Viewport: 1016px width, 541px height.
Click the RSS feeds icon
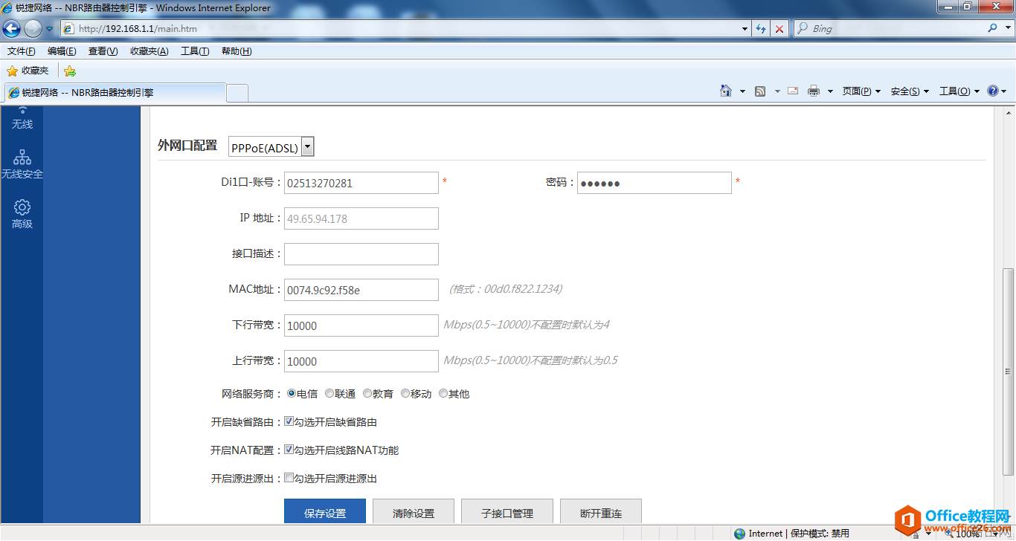(760, 91)
